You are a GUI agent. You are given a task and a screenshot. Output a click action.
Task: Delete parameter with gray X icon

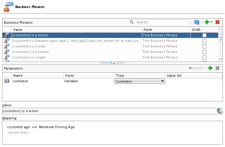coord(217,68)
